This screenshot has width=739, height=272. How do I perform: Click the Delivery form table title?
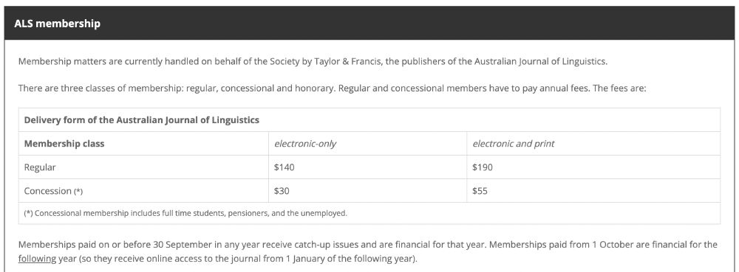(141, 120)
